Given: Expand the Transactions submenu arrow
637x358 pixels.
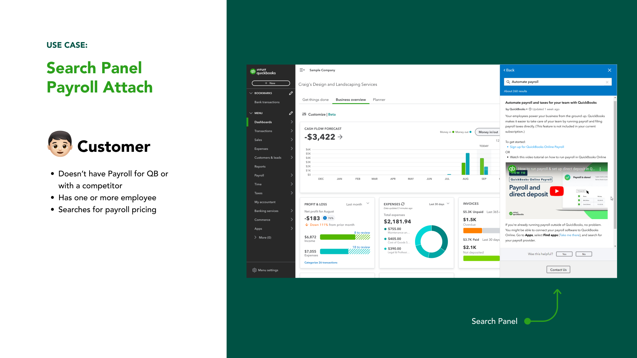Looking at the screenshot, I should click(x=292, y=131).
